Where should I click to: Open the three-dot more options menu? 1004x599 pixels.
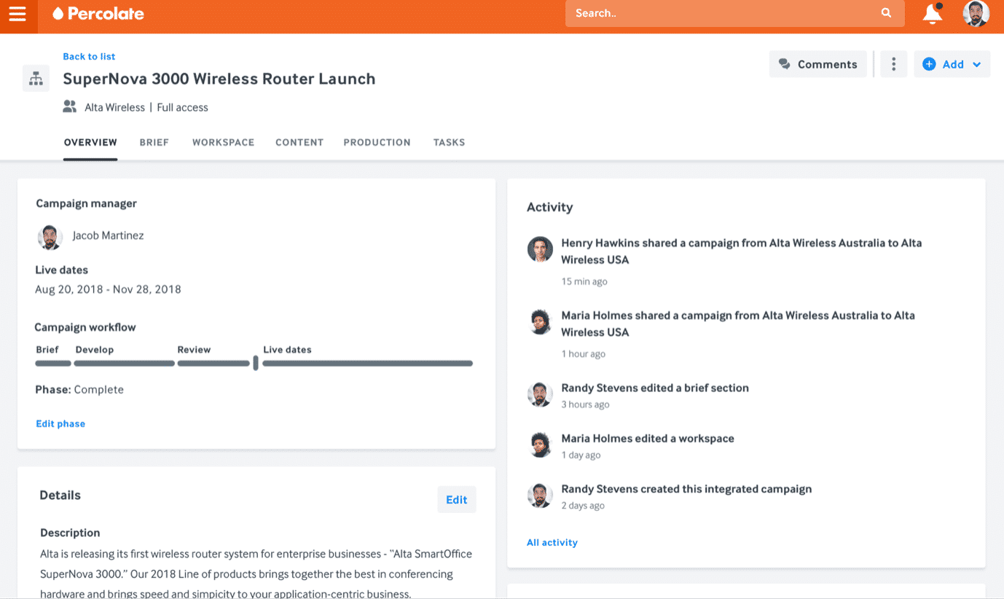[x=893, y=64]
